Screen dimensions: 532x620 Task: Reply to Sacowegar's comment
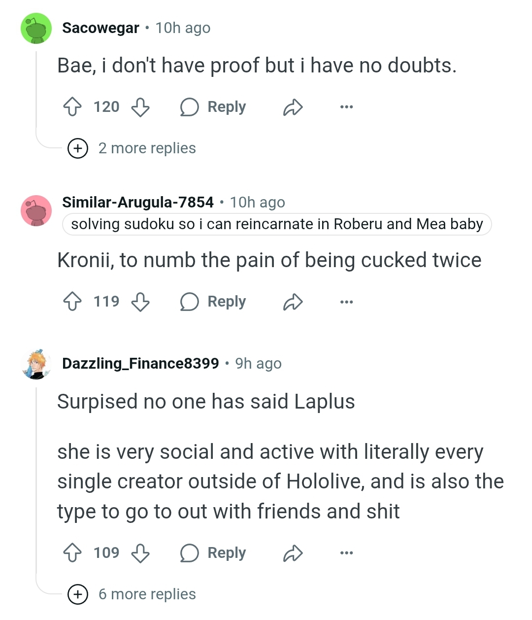213,107
